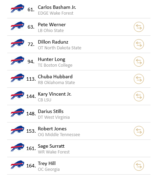Viewport: 159px width, 180px height.
Task: Click swap arrows for Kary Vincent Jr.
Action: tap(139, 96)
